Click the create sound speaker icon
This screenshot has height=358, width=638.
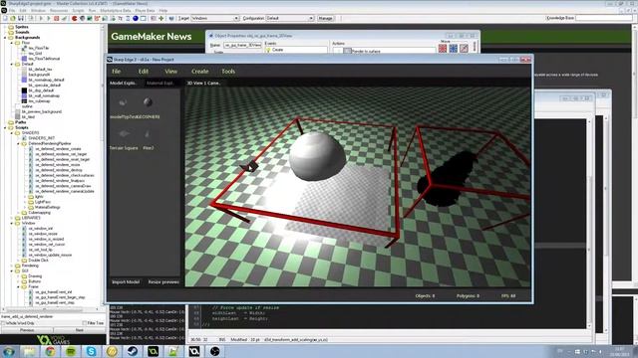[x=82, y=18]
